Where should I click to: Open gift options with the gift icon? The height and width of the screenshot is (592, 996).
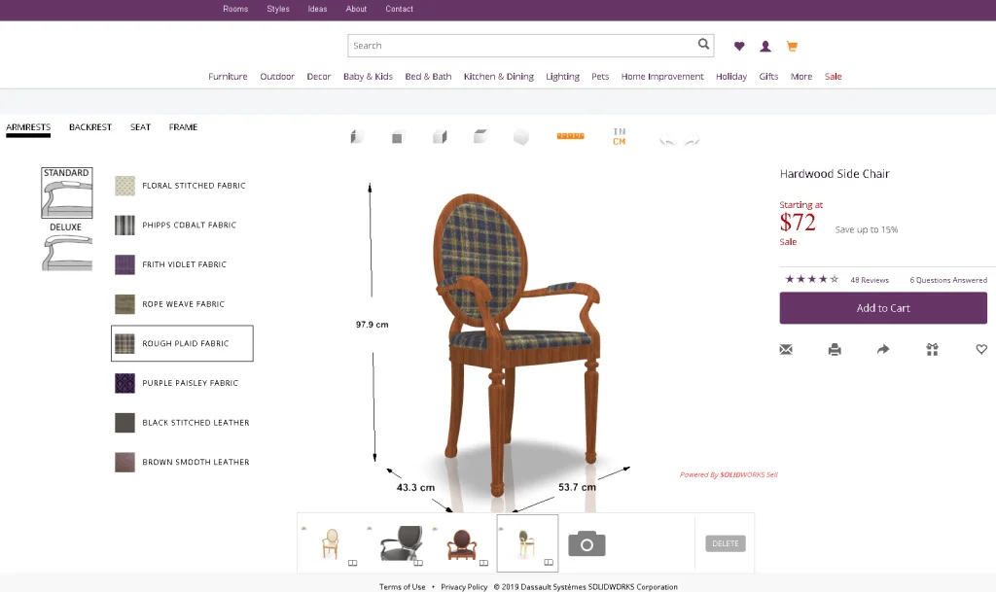coord(932,349)
